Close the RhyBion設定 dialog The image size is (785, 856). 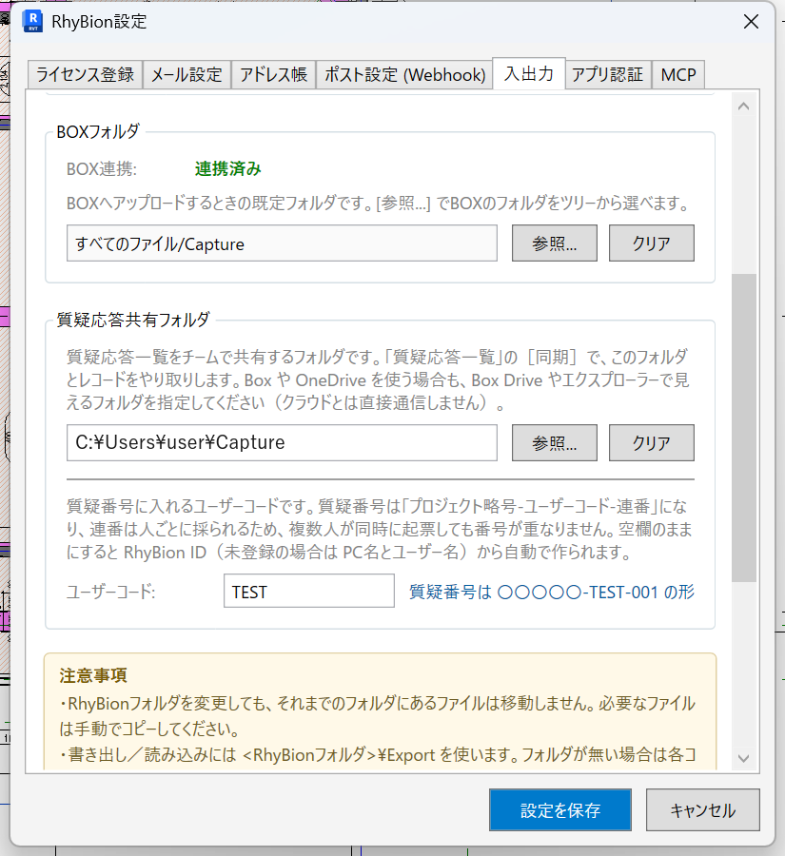pyautogui.click(x=751, y=22)
